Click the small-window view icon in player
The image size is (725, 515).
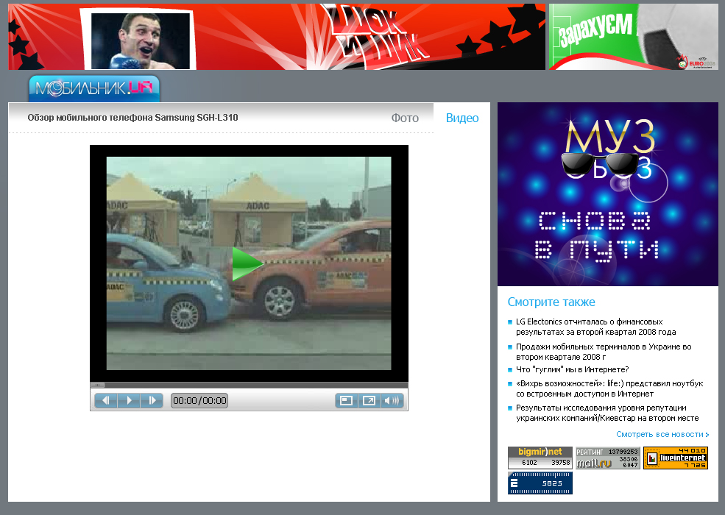click(347, 400)
